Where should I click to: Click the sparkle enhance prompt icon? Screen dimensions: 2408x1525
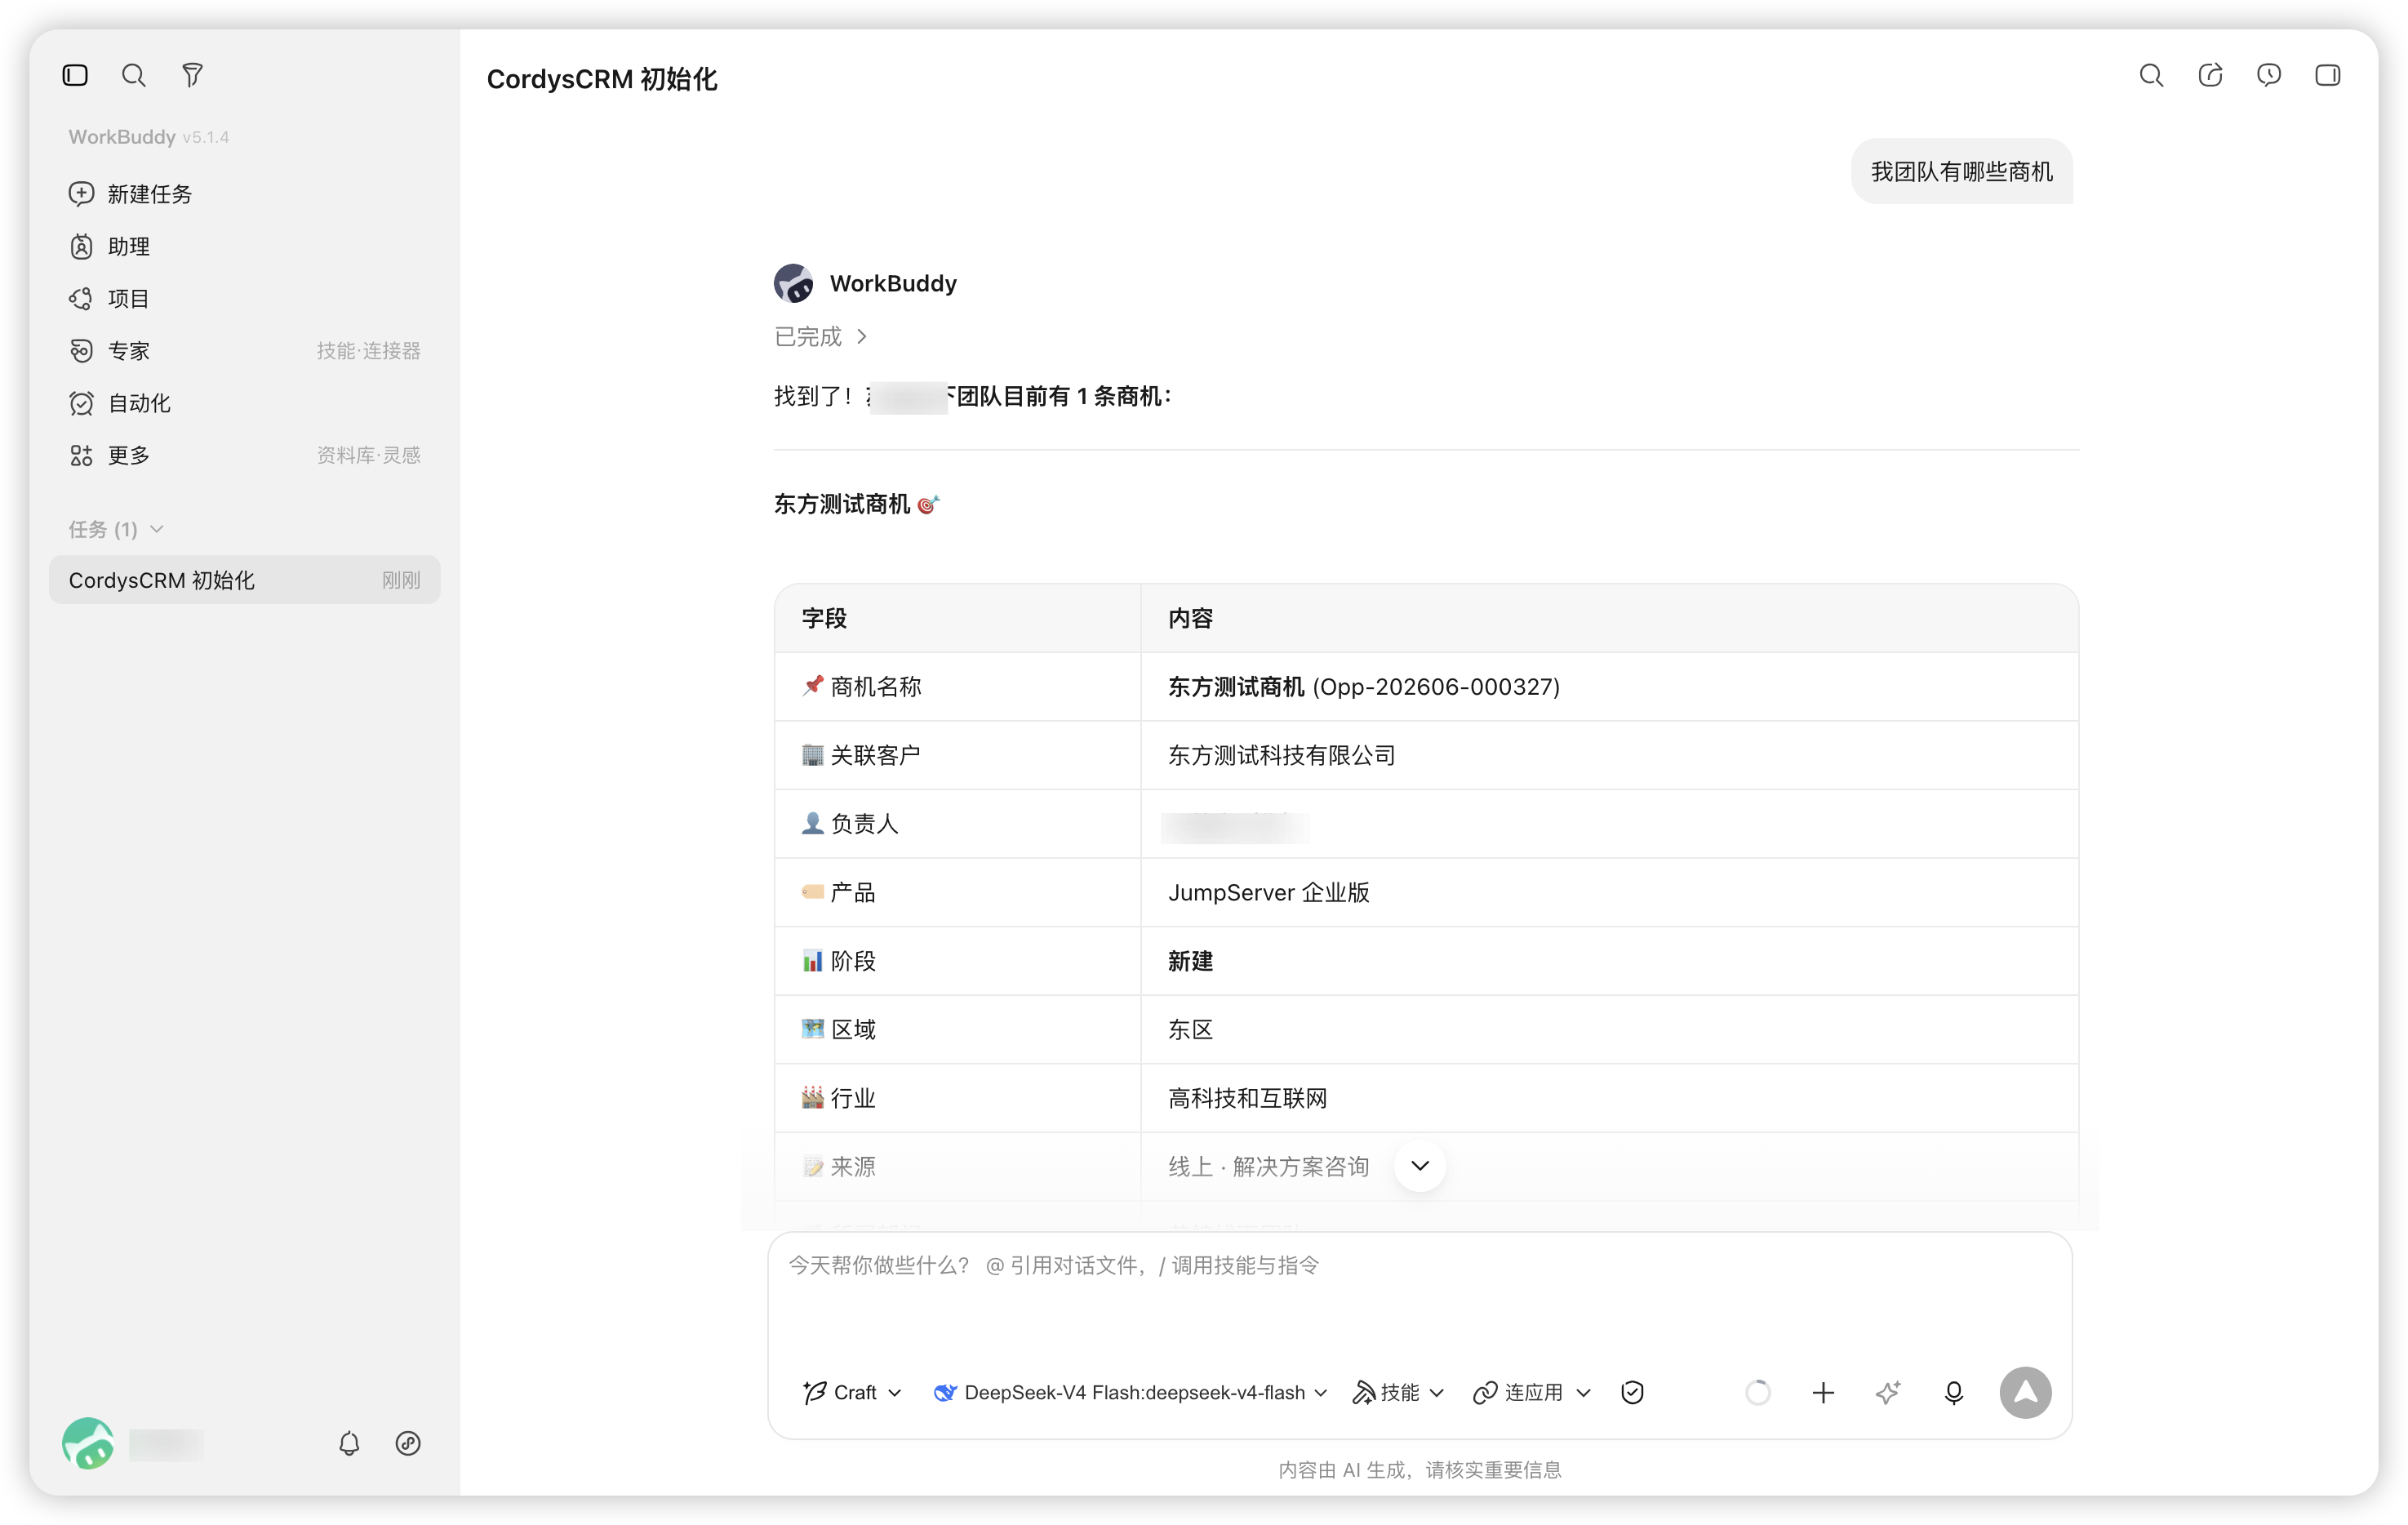pyautogui.click(x=1888, y=1393)
